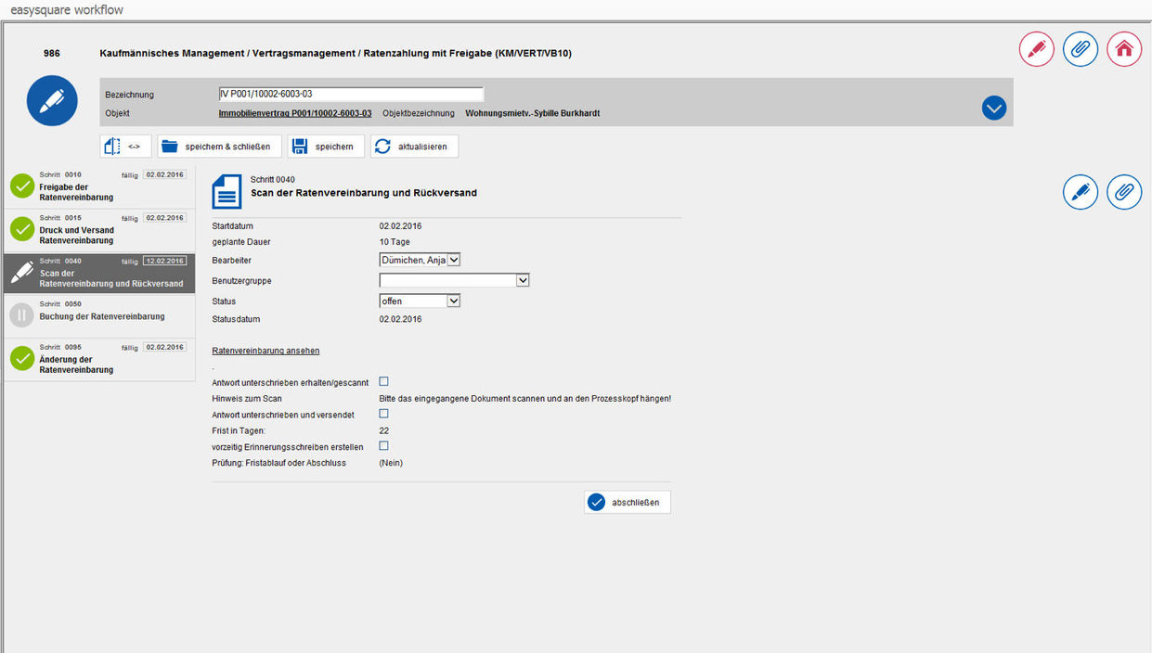Select step 0050 Buchung der Ratenvereinbarung

click(x=101, y=316)
